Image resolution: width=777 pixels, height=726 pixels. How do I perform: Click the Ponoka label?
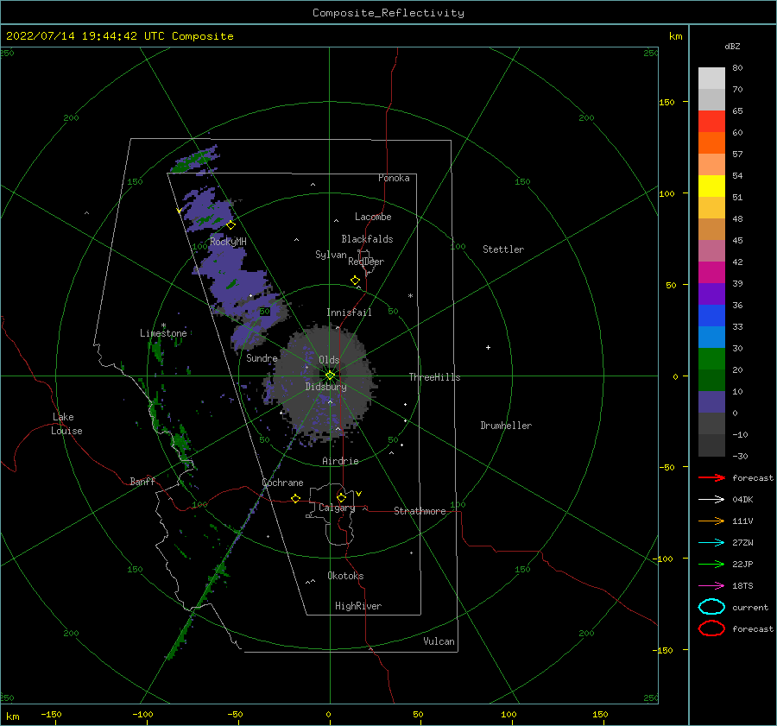[x=394, y=178]
